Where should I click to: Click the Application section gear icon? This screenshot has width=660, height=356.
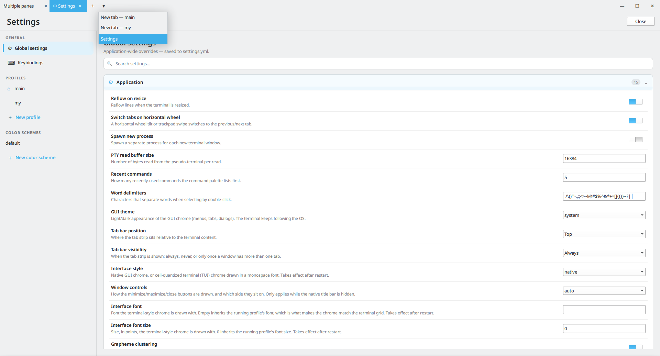coord(111,82)
